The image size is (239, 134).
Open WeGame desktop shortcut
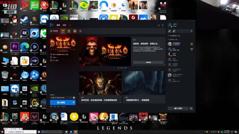click(x=34, y=104)
